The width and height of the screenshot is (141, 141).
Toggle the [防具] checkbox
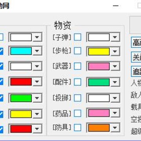click(x=78, y=127)
